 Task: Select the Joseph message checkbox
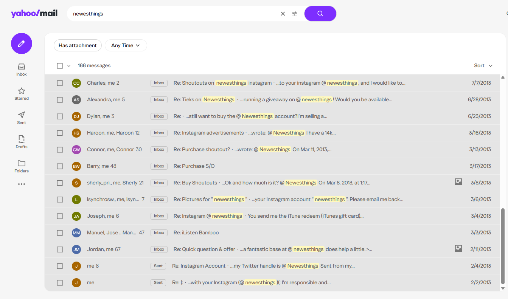click(60, 216)
